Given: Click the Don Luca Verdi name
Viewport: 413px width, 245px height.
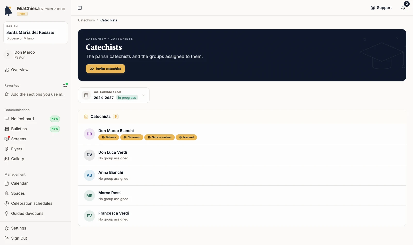Looking at the screenshot, I should coord(113,152).
